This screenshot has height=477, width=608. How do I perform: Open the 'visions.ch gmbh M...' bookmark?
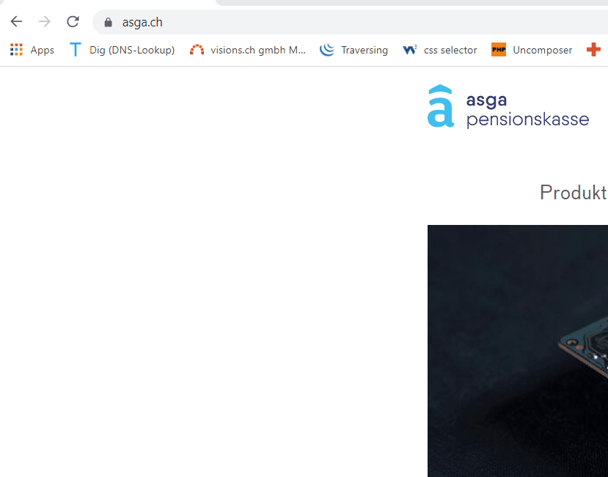pos(257,50)
